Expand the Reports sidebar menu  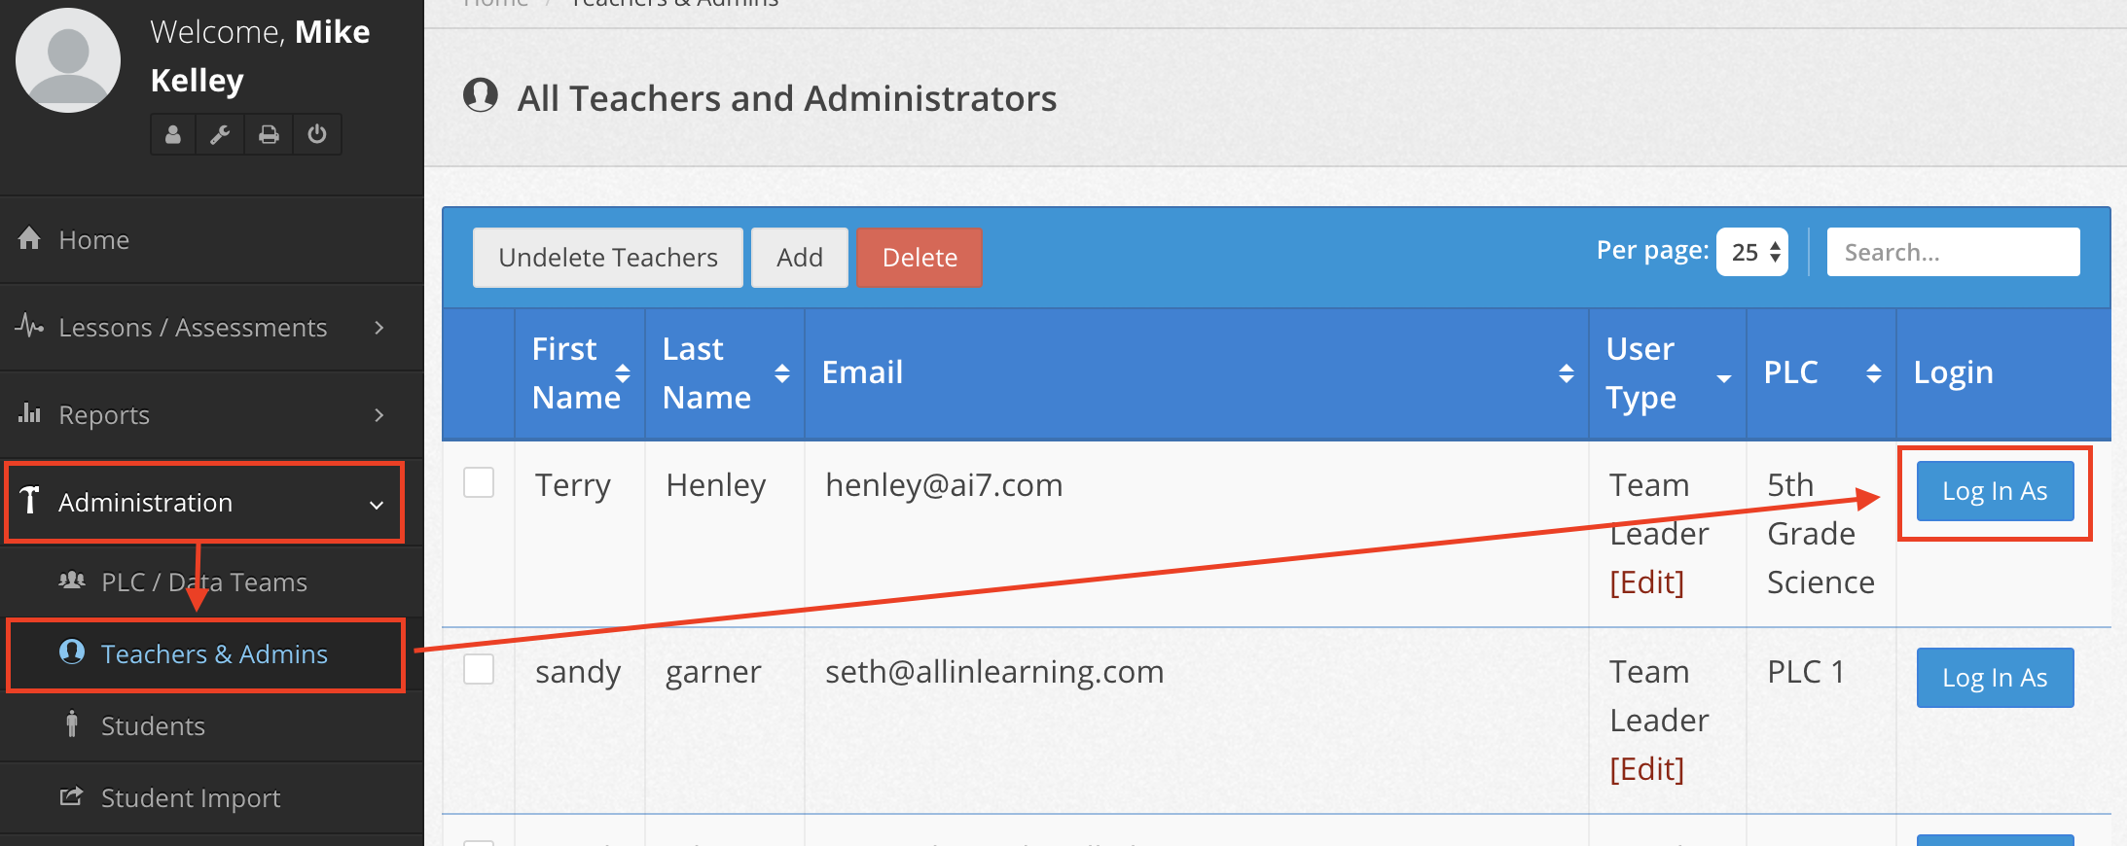coord(211,414)
